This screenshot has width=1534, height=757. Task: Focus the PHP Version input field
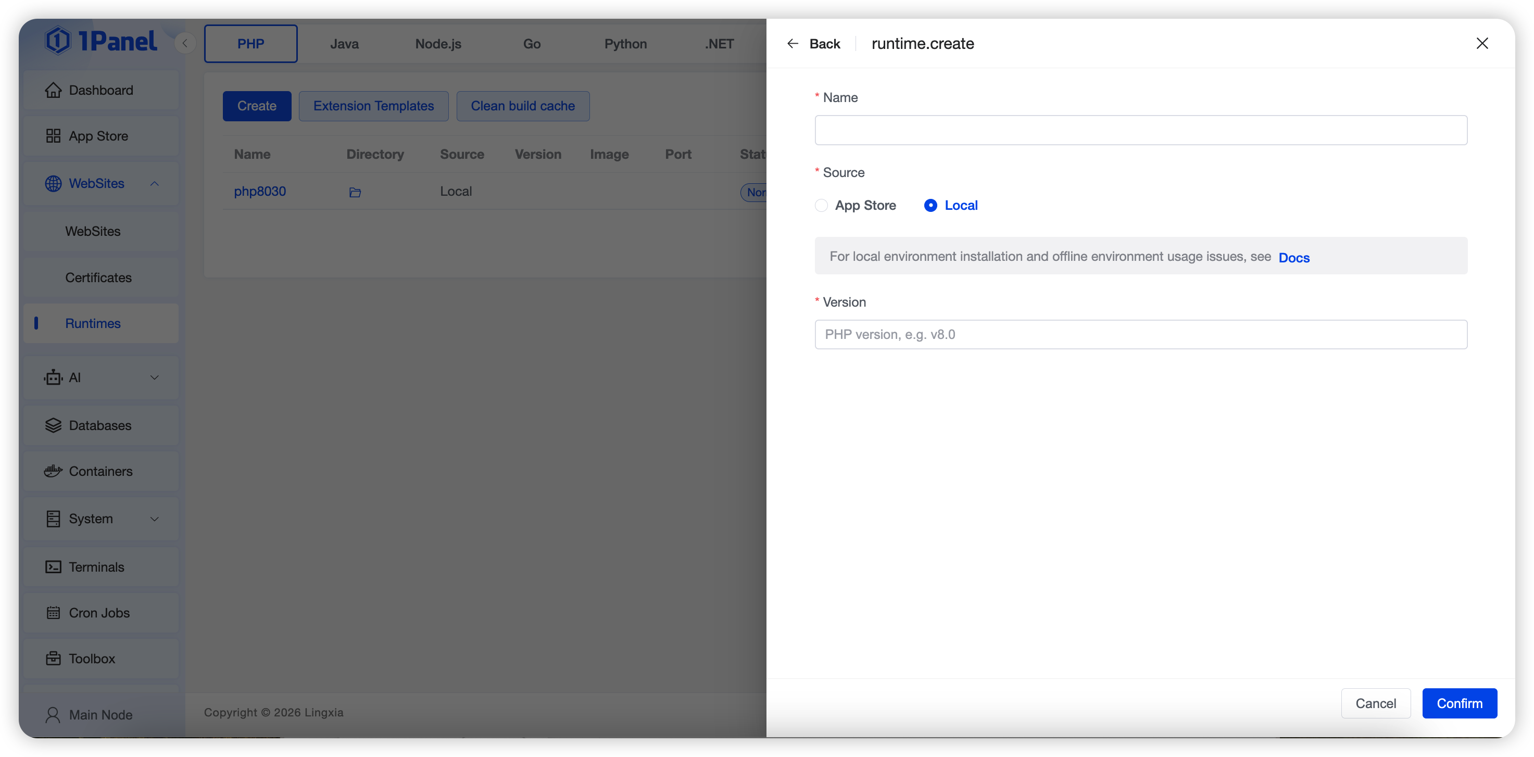[x=1140, y=334]
